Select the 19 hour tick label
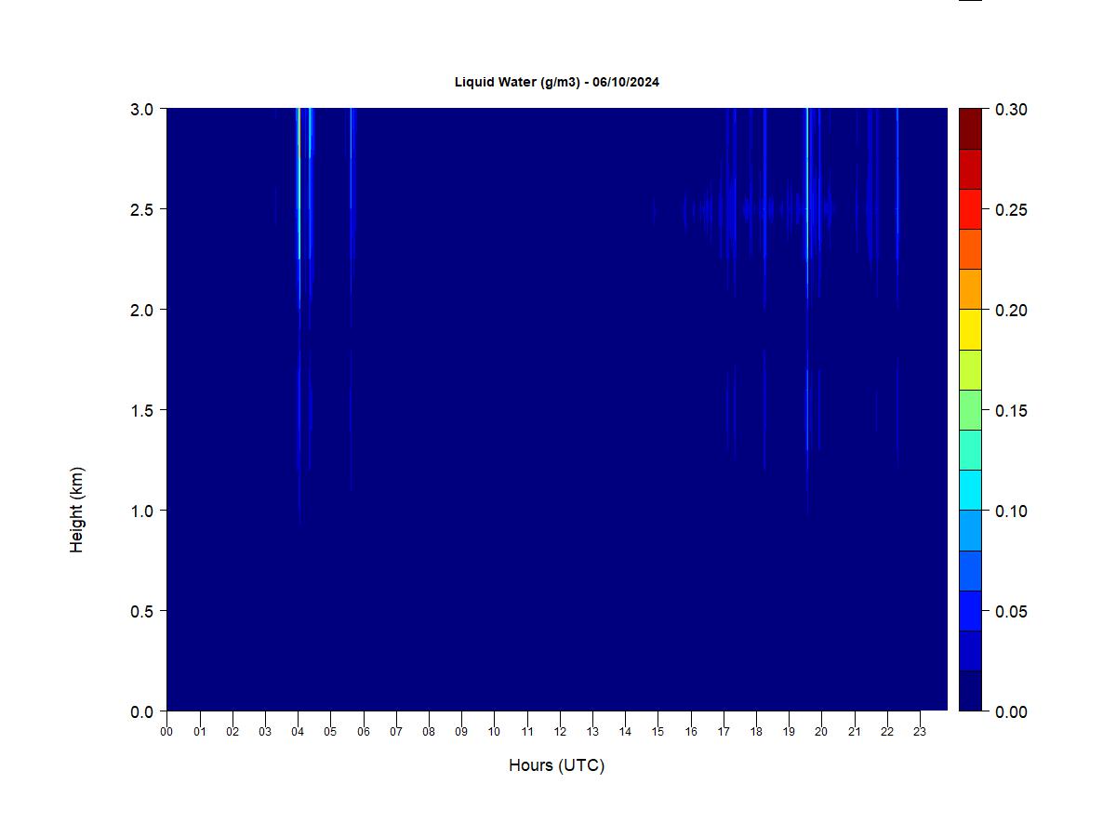This screenshot has width=1116, height=837. [789, 732]
